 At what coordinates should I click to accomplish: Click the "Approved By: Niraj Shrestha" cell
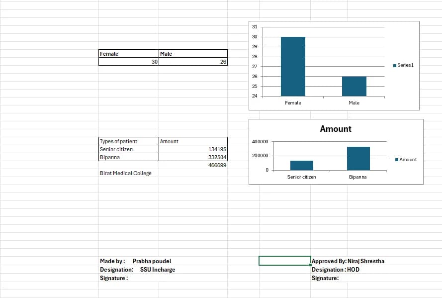click(348, 261)
